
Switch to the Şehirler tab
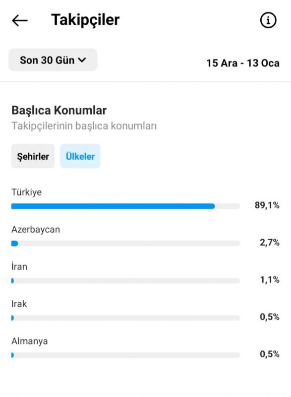(33, 156)
